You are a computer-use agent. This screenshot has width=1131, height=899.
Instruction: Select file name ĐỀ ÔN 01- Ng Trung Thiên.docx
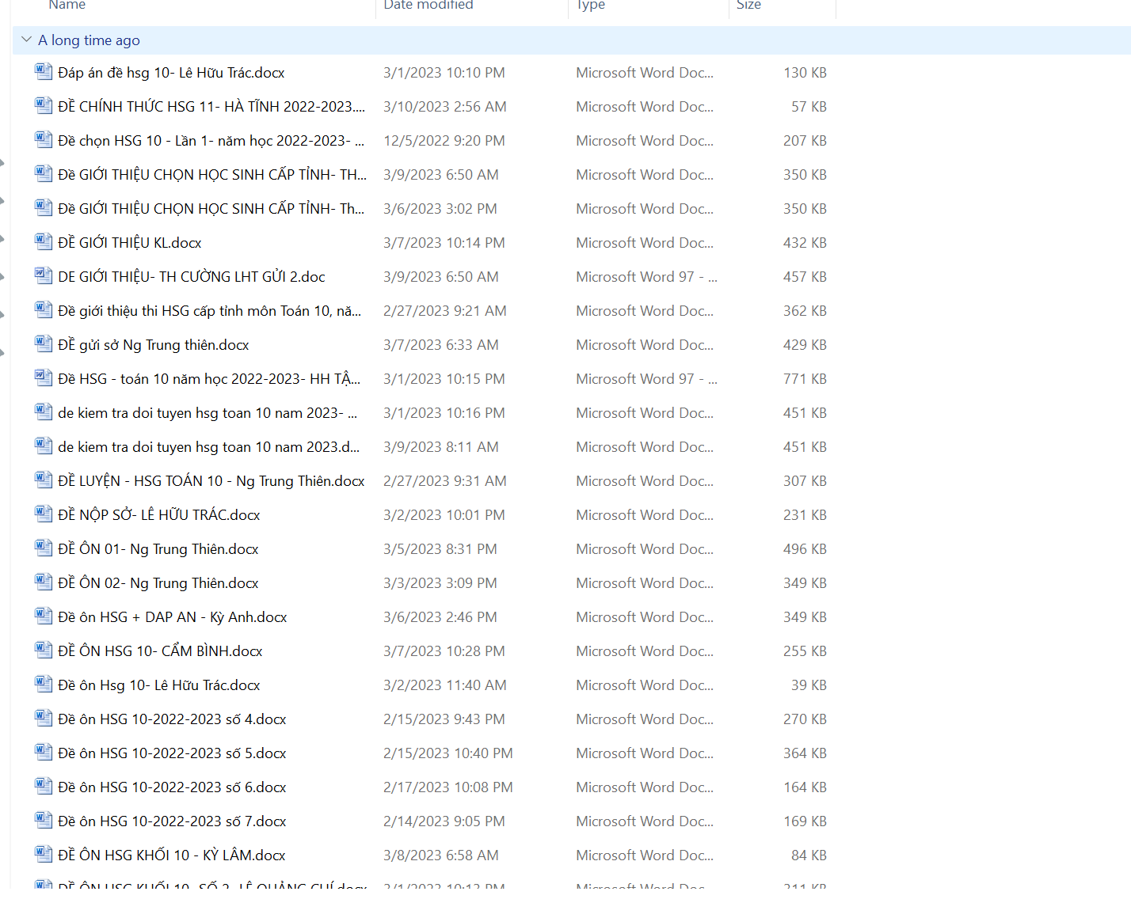tap(158, 549)
